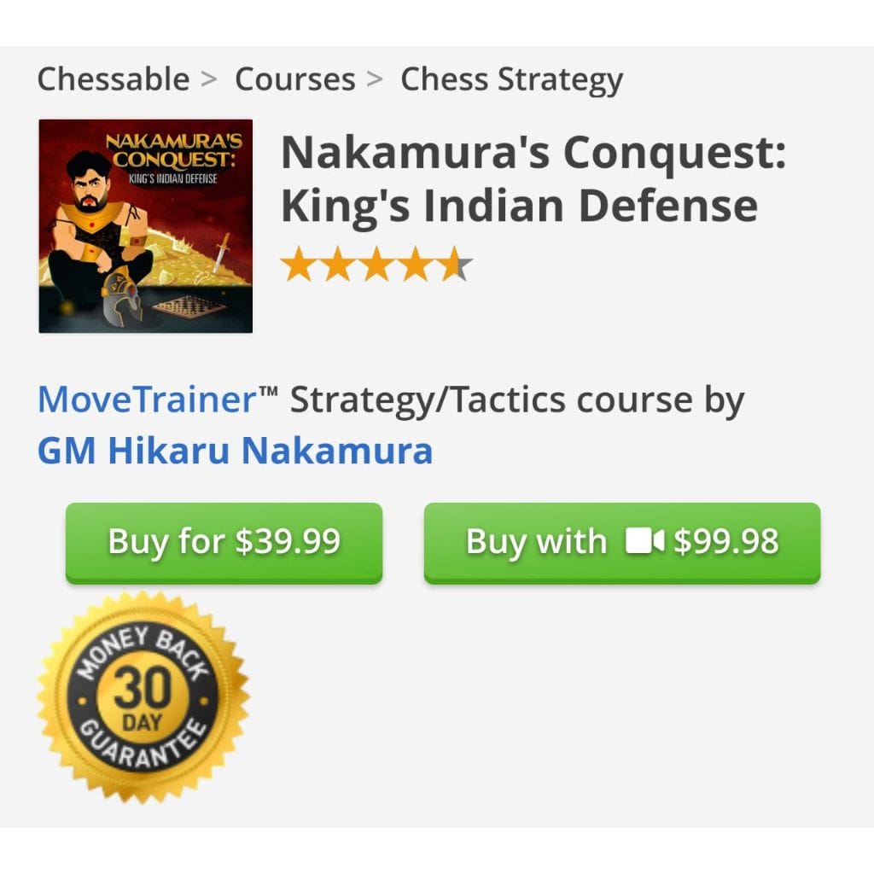
Task: Navigate to the Chess Strategy breadcrumb
Action: point(511,79)
